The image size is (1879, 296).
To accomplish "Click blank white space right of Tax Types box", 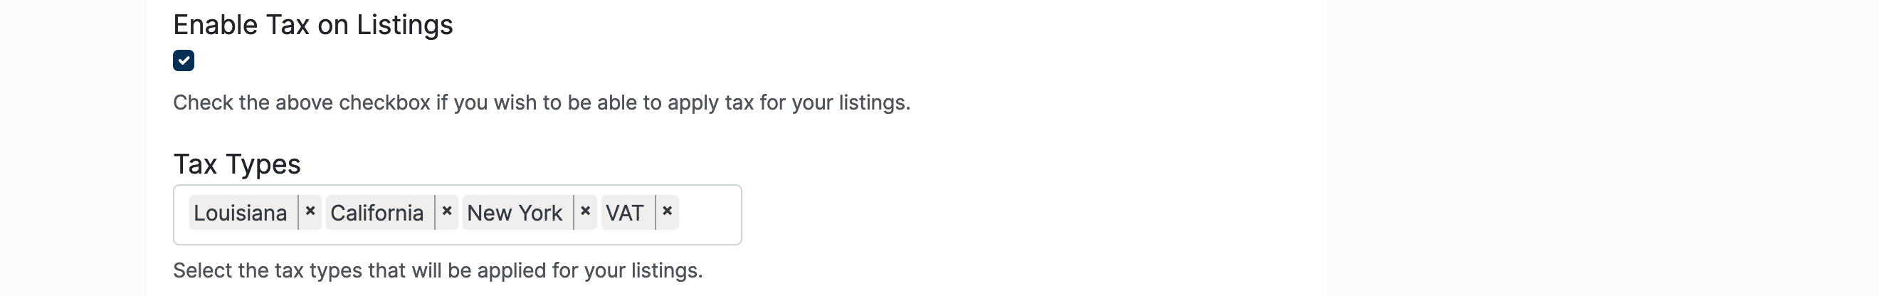I will 1021,214.
